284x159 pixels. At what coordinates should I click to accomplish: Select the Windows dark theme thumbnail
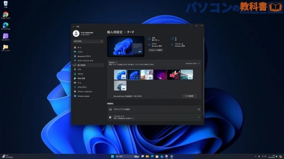(x=133, y=74)
